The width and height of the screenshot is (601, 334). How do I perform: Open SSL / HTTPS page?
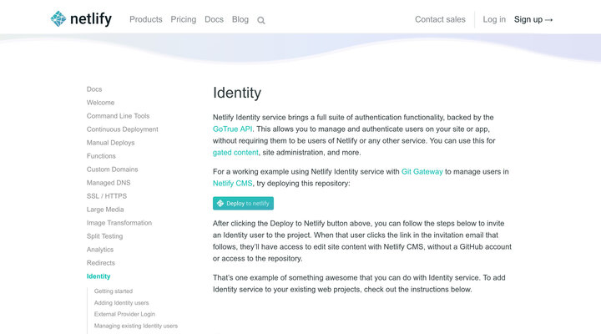[107, 196]
